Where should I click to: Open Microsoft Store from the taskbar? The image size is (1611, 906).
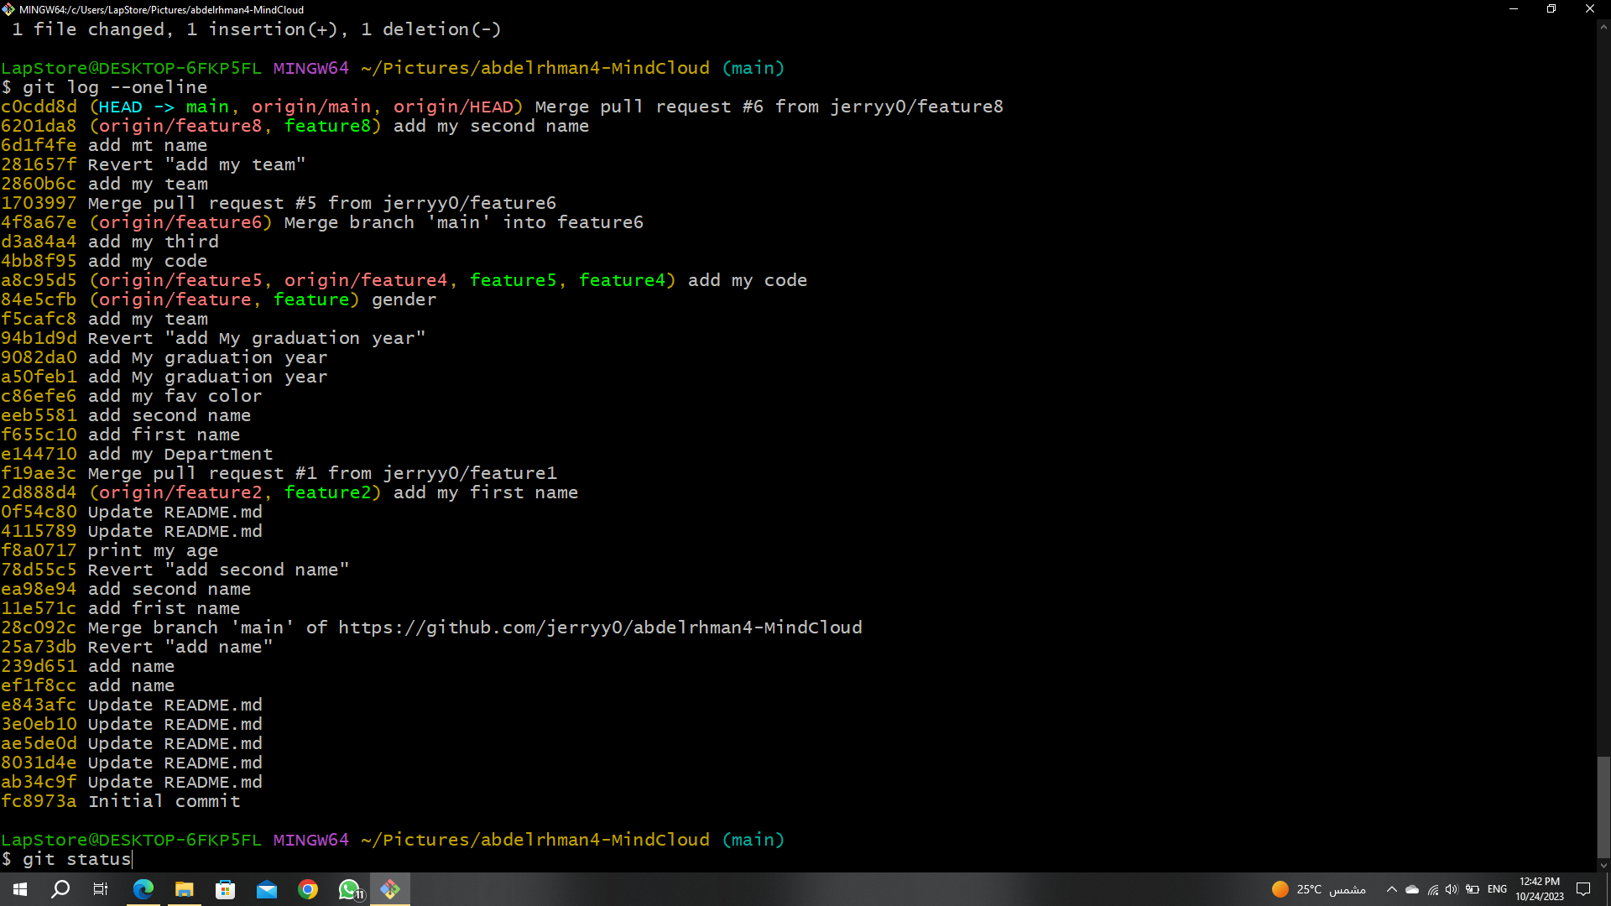pyautogui.click(x=225, y=888)
